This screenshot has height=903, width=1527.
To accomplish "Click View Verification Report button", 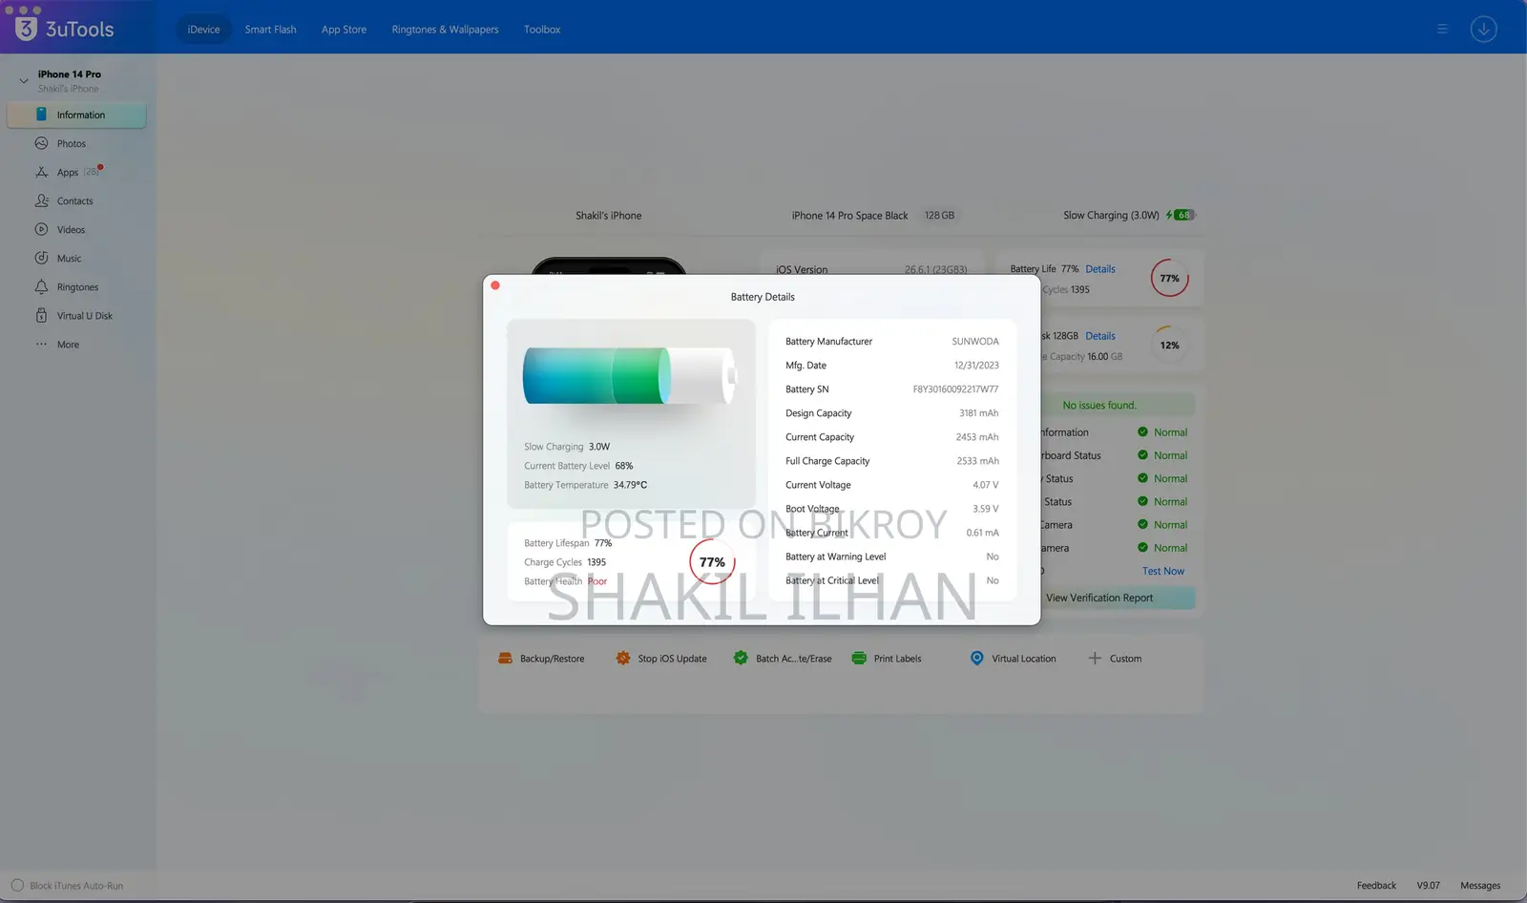I will (1099, 598).
